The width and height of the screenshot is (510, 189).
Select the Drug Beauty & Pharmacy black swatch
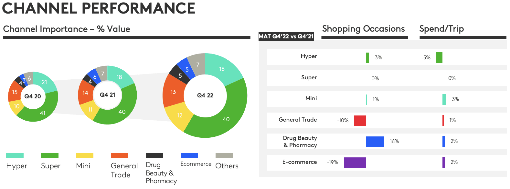coord(154,155)
